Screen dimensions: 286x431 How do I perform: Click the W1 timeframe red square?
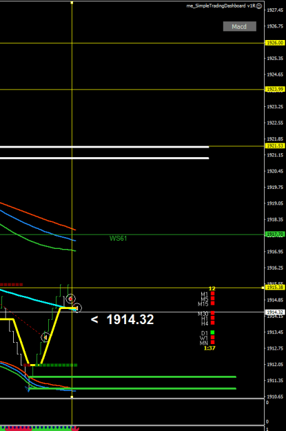pos(212,337)
